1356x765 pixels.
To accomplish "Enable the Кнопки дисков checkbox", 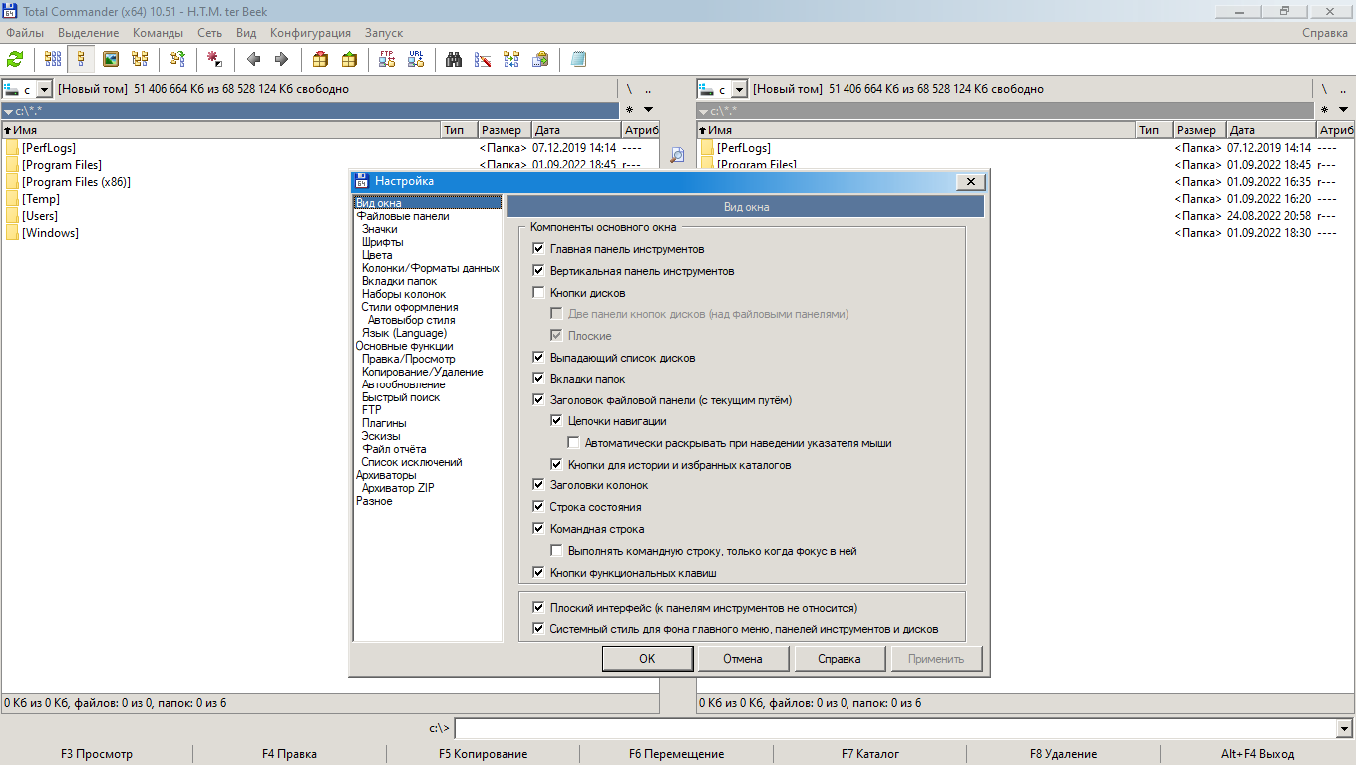I will tap(539, 293).
